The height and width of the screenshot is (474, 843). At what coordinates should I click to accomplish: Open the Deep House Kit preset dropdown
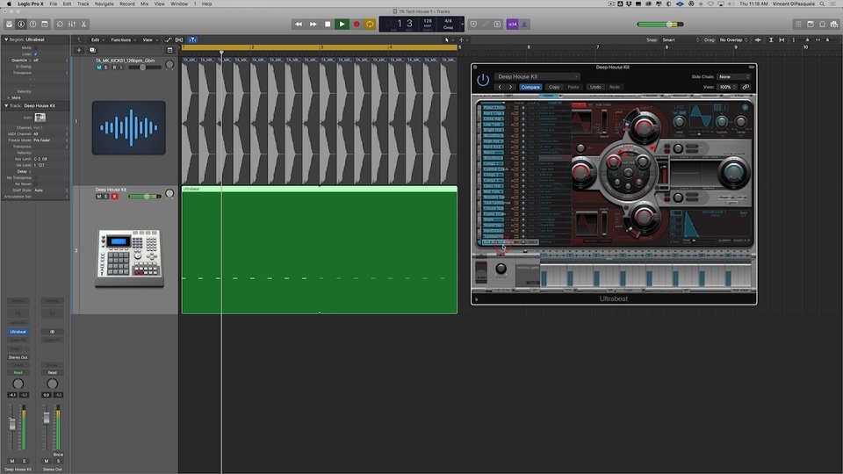coord(537,76)
